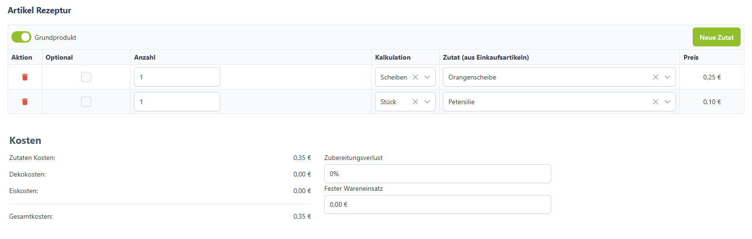Expand the Petersilie Zutat dropdown
The image size is (752, 239).
point(667,102)
